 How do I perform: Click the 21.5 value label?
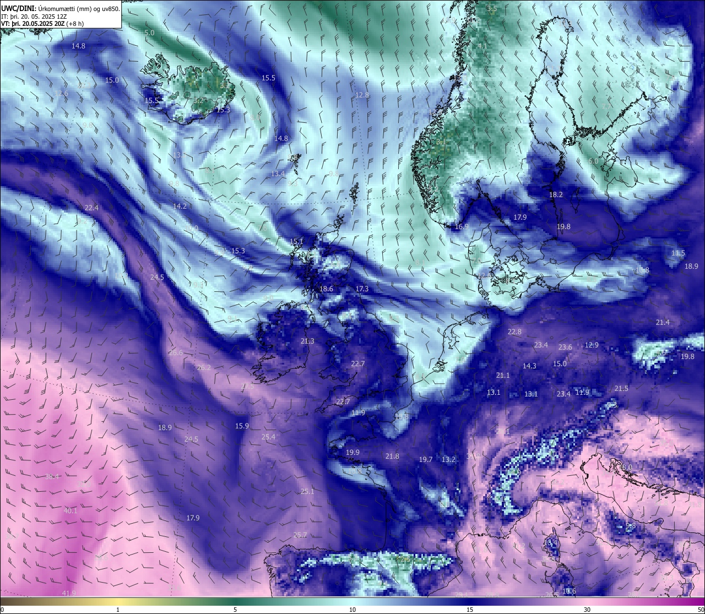pyautogui.click(x=621, y=388)
